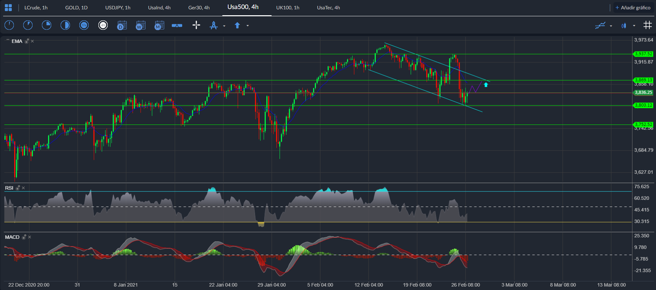
Task: Remove the MACD indicator
Action: 30,237
